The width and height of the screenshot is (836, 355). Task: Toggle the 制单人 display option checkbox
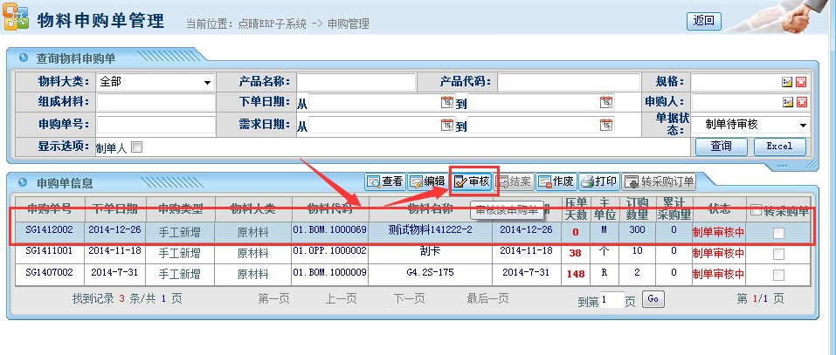pyautogui.click(x=136, y=147)
